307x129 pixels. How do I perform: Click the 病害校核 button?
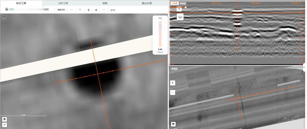[x=61, y=10]
